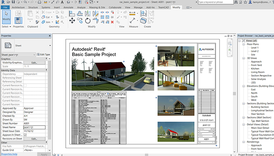274x156 pixels.
Task: Click the Print icon in quick access toolbar
Action: click(x=40, y=2)
